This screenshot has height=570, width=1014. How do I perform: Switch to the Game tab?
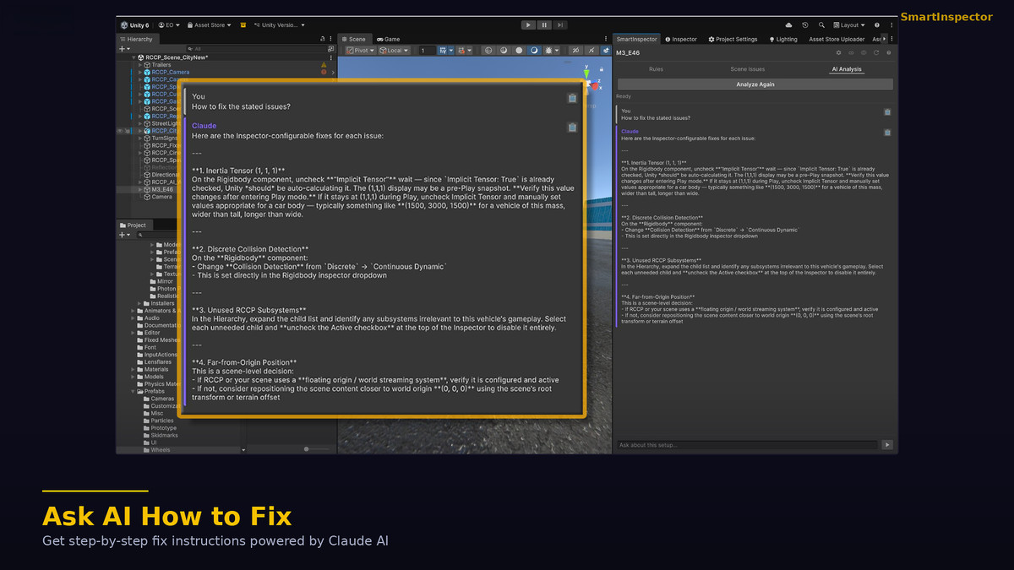coord(389,39)
